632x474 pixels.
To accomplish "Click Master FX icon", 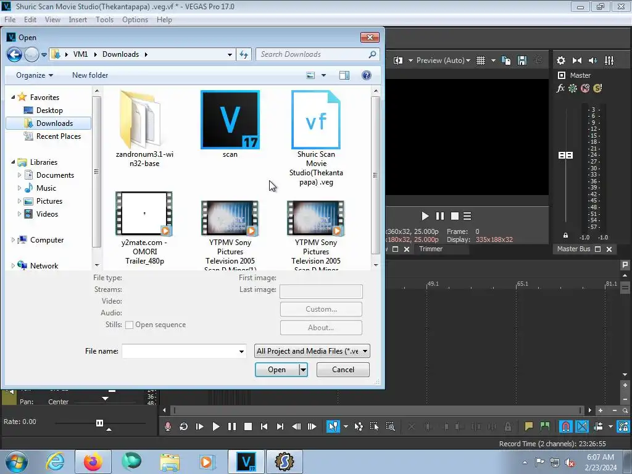I will pos(560,88).
